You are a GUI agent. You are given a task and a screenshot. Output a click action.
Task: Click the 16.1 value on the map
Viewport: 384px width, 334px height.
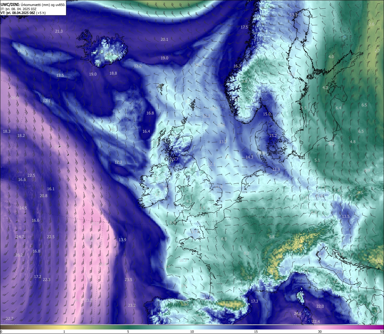[x=51, y=189]
